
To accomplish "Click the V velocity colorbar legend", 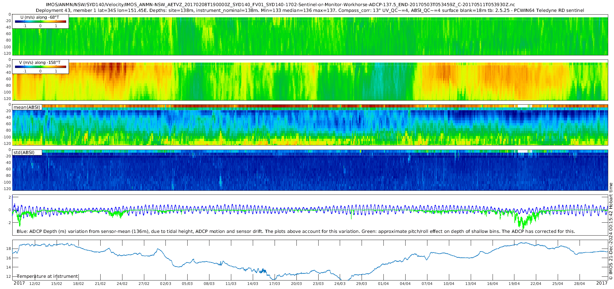I will point(40,67).
